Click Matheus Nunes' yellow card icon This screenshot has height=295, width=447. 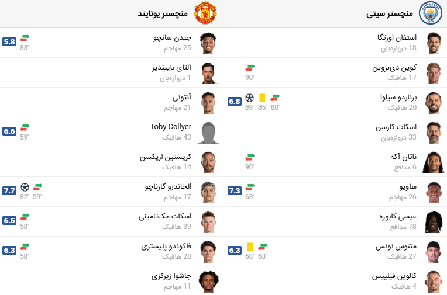[250, 247]
